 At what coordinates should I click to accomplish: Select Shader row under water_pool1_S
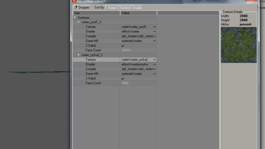pyautogui.click(x=115, y=32)
